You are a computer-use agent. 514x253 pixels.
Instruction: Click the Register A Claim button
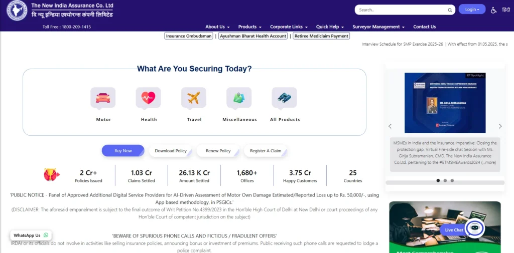click(266, 151)
